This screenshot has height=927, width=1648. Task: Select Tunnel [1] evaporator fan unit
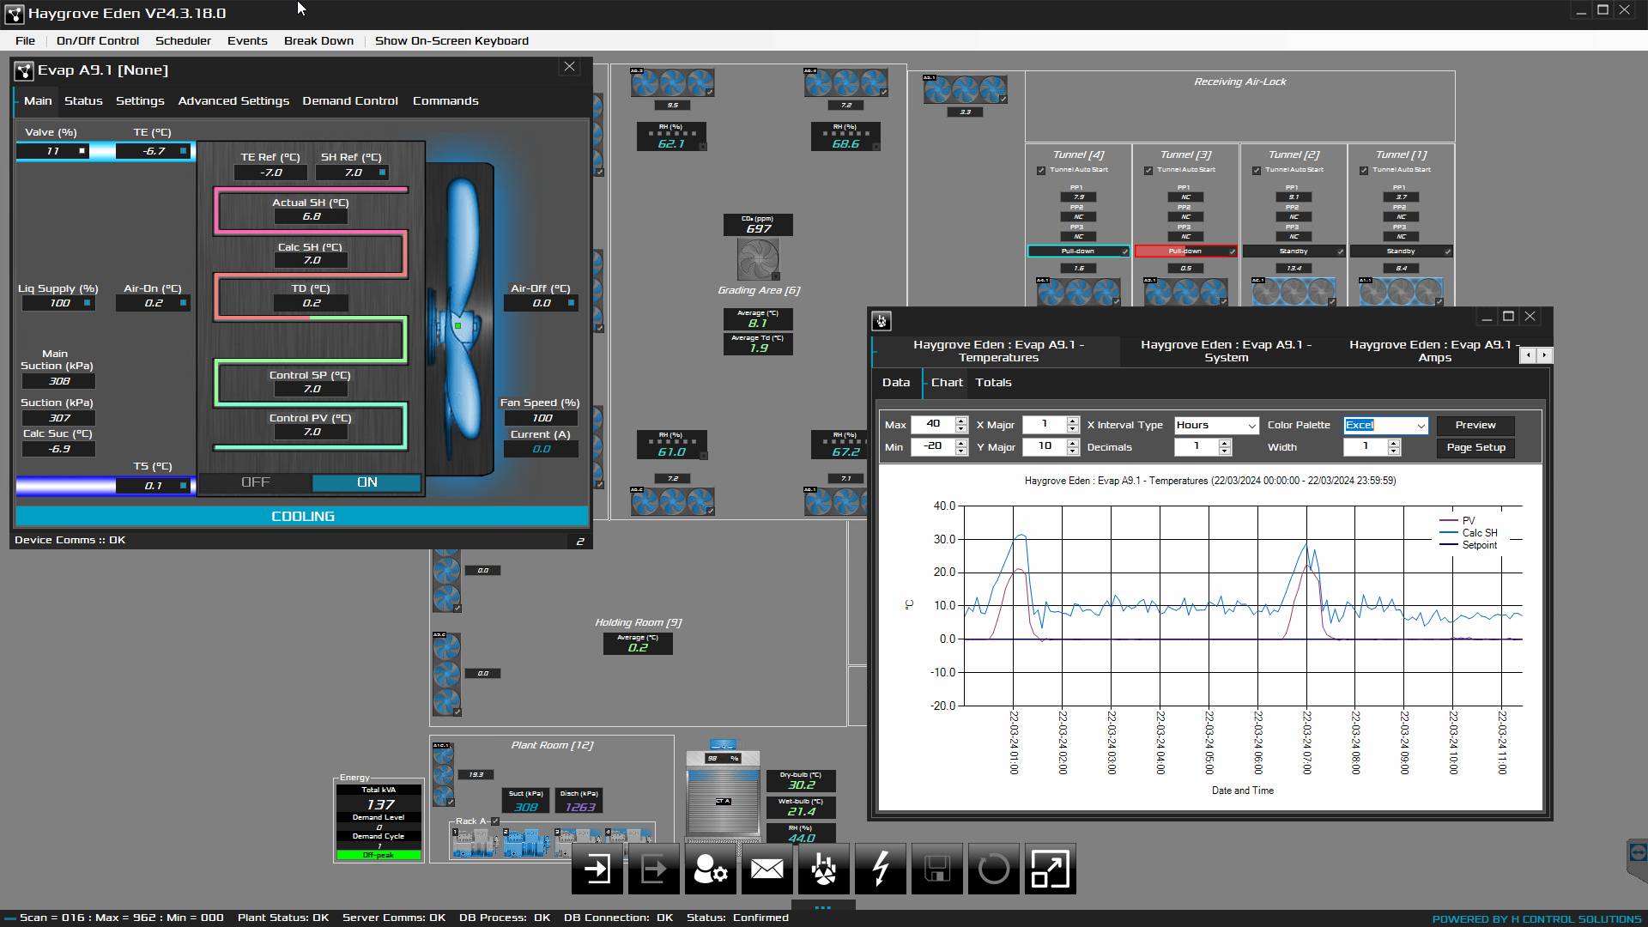pos(1401,292)
